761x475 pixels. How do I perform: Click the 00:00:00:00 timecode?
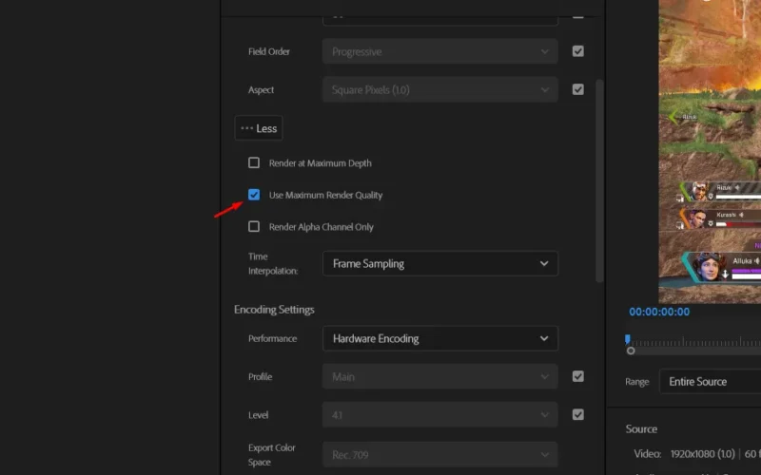[x=659, y=312]
